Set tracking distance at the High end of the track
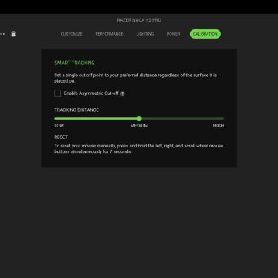278x278 pixels. pos(223,119)
